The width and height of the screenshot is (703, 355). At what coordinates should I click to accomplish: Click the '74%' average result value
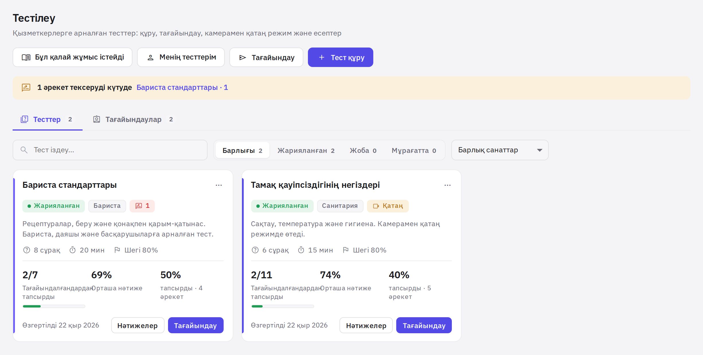click(x=330, y=275)
